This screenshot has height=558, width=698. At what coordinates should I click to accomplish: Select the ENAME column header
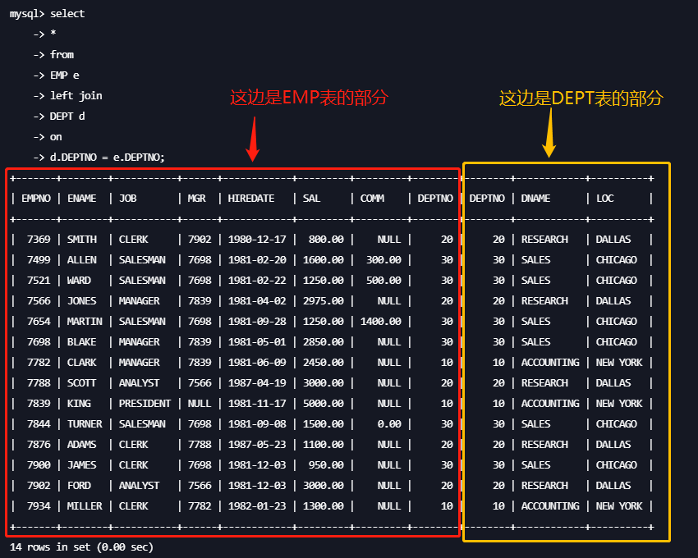pos(82,199)
